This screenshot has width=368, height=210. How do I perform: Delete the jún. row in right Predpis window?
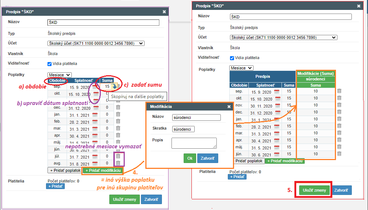339,154
